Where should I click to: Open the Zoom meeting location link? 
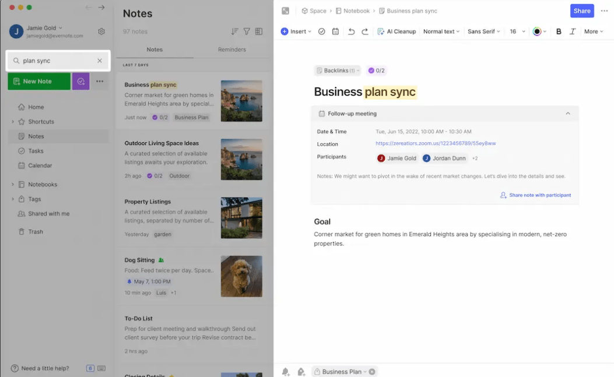436,143
